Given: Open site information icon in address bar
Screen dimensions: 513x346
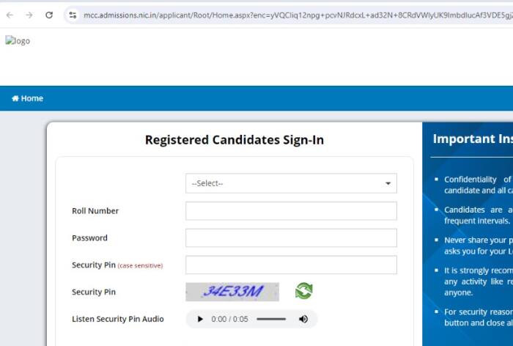Looking at the screenshot, I should click(x=72, y=15).
